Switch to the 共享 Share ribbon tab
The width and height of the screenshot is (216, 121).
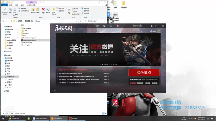pos(16,5)
